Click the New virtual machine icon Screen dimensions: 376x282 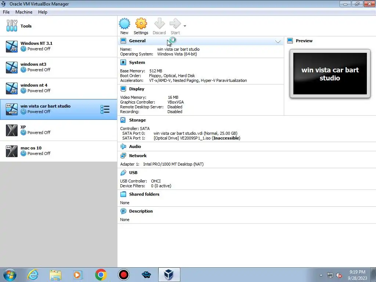pos(124,23)
